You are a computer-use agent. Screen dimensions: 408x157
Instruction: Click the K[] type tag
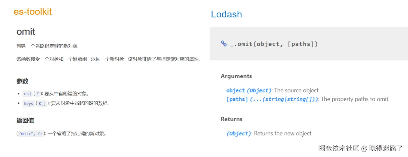click(42, 103)
